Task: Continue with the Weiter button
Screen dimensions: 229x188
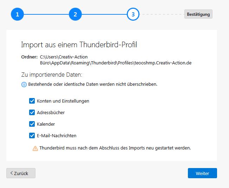Action: coord(202,173)
